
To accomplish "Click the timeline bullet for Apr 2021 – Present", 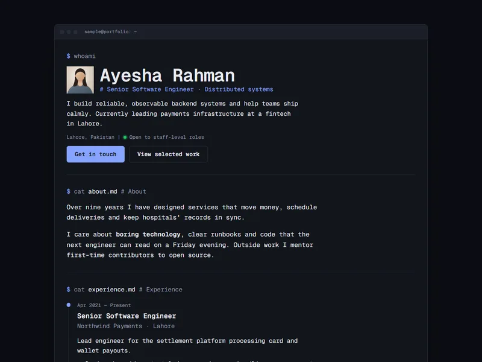I will pos(69,305).
